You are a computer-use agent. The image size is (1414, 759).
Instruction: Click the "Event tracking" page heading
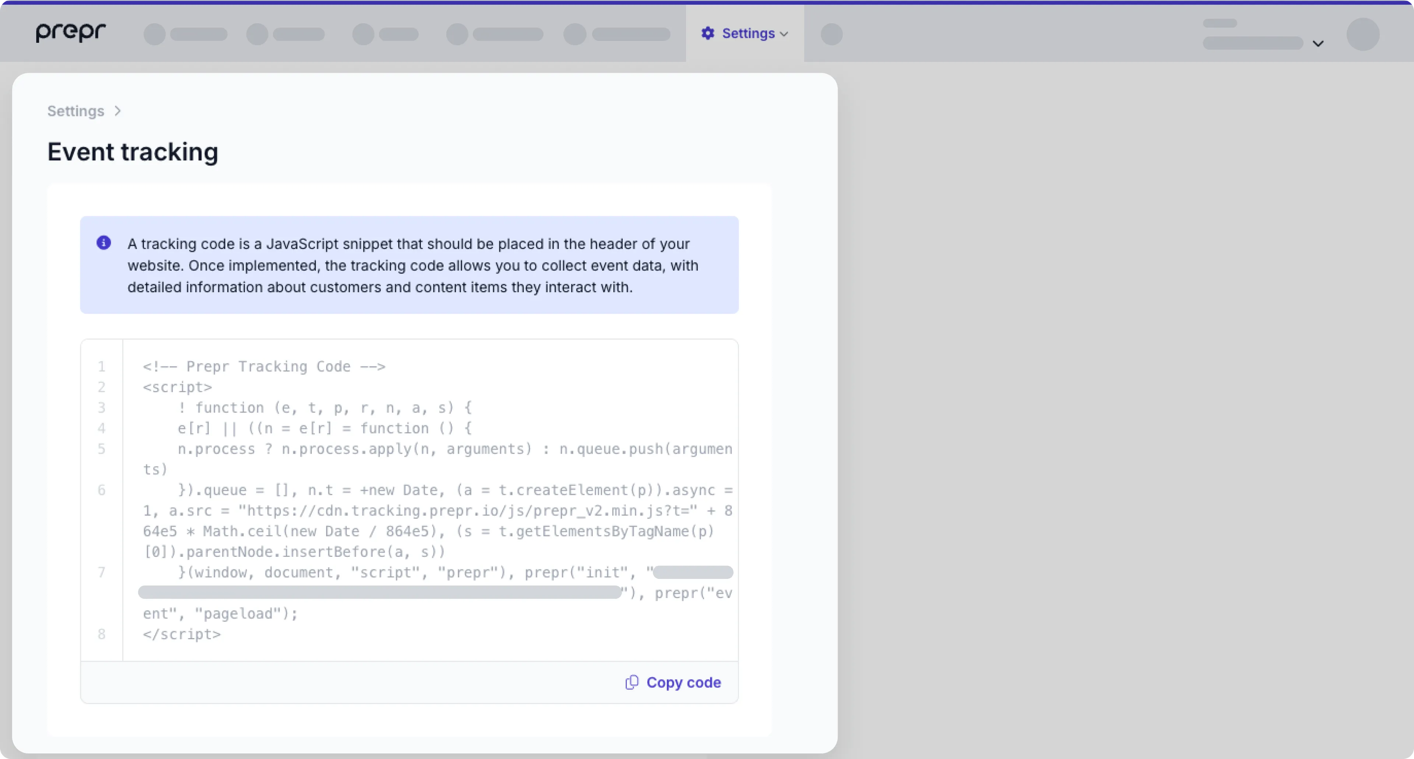click(133, 152)
